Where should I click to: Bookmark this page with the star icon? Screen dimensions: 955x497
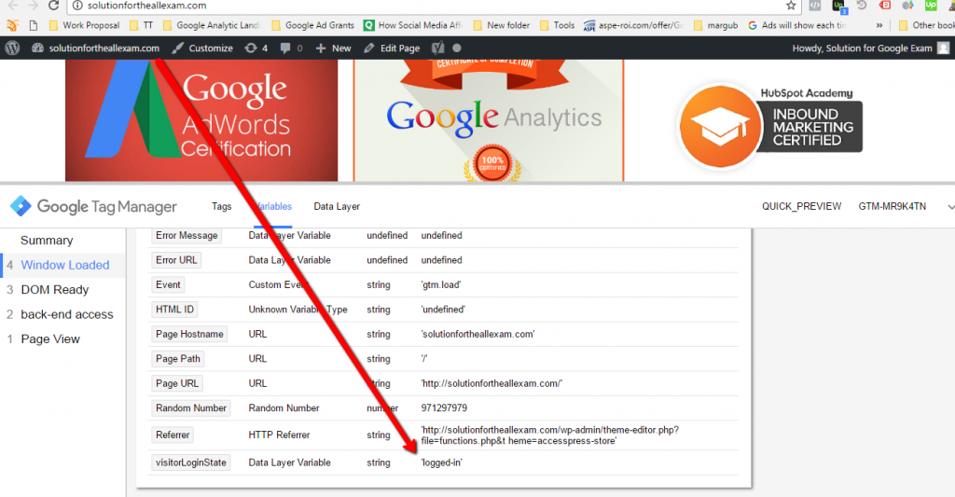(791, 6)
